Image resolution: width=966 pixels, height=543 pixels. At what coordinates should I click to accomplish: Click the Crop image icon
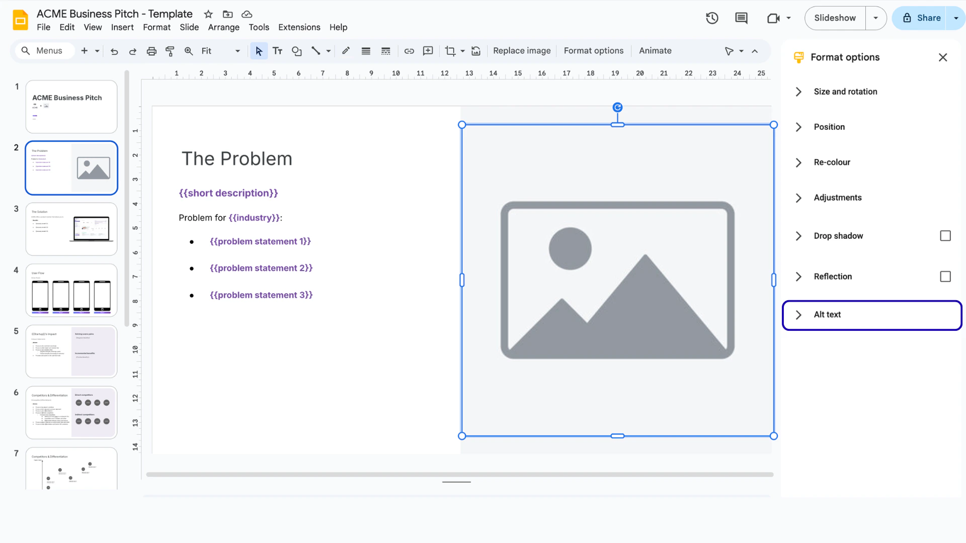click(450, 51)
